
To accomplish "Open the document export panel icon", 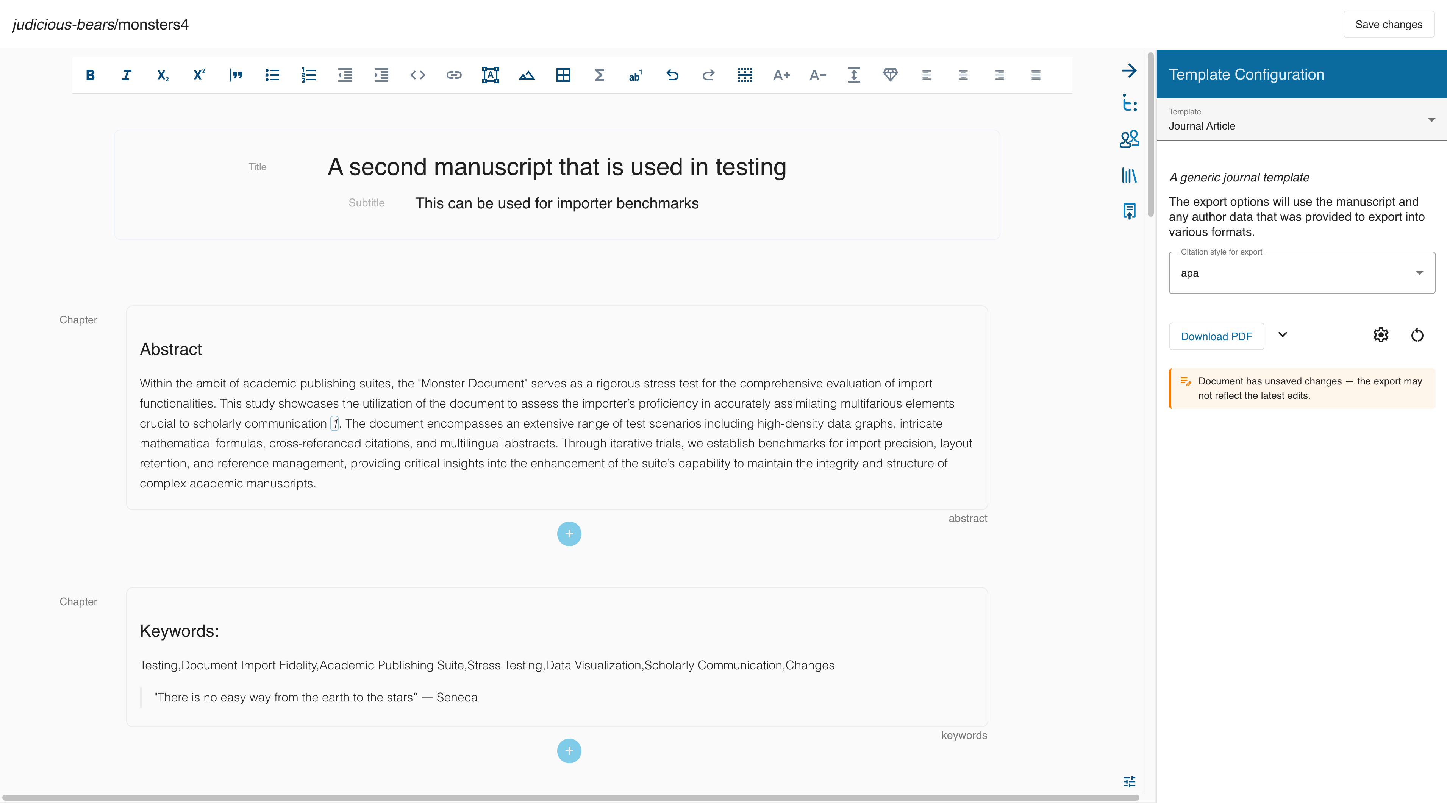I will click(x=1130, y=211).
